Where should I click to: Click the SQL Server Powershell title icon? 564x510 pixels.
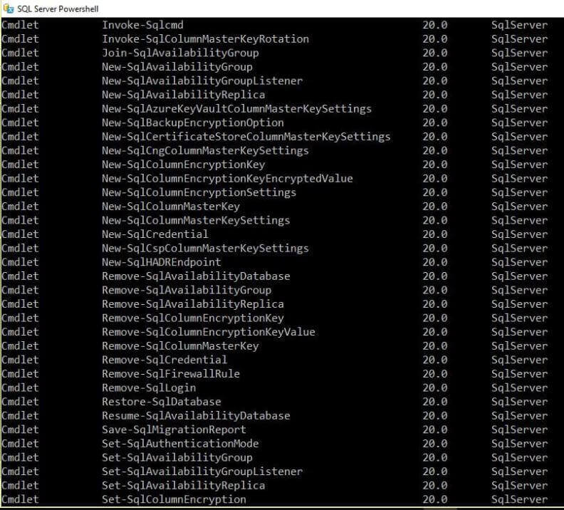[x=9, y=9]
